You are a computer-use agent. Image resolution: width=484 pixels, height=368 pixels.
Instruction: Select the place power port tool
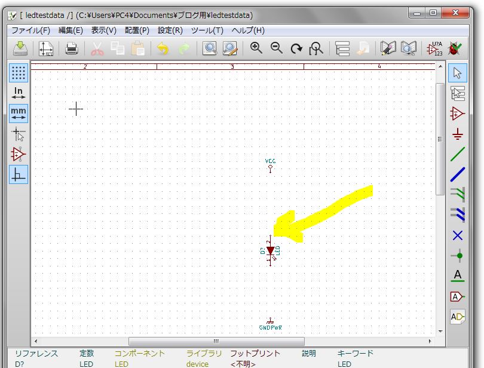458,134
